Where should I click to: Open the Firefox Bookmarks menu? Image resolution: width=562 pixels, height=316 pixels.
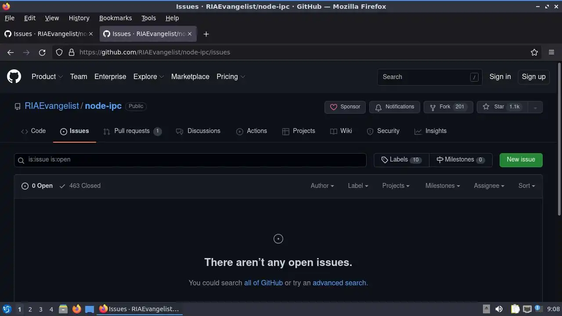[115, 18]
